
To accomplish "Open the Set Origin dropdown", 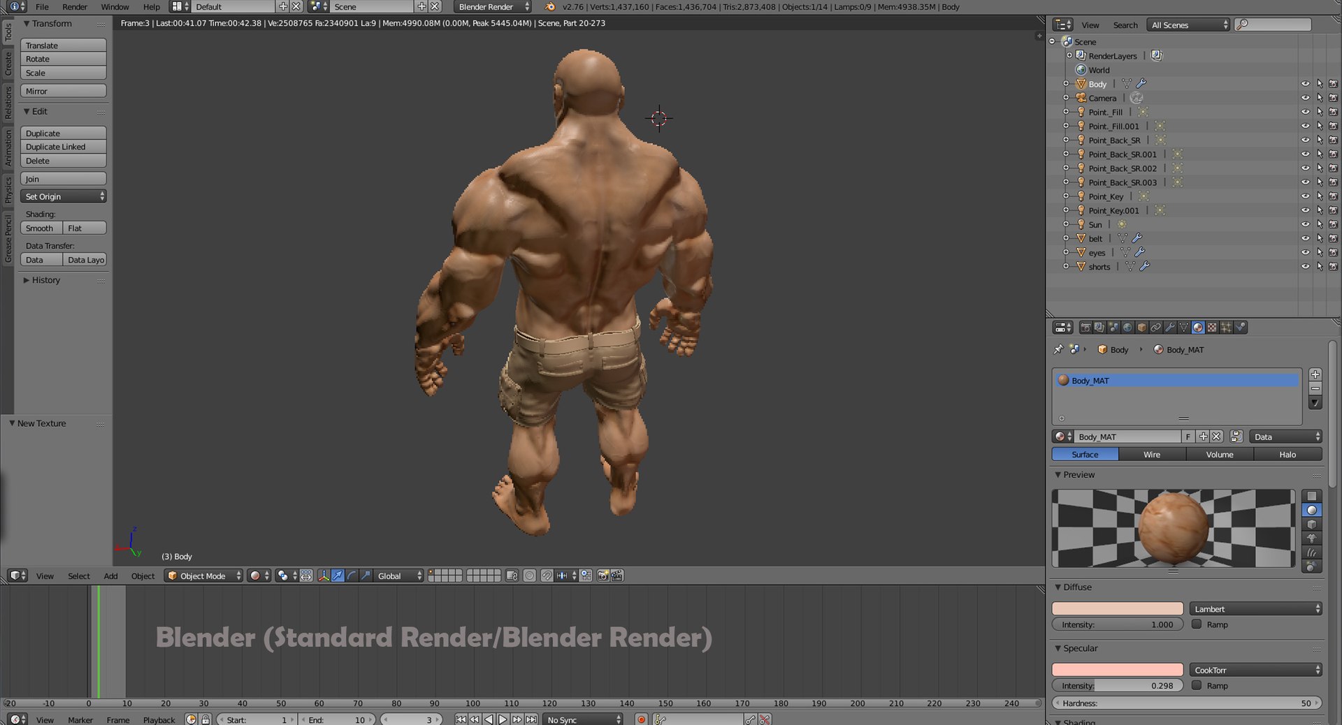I will 64,196.
